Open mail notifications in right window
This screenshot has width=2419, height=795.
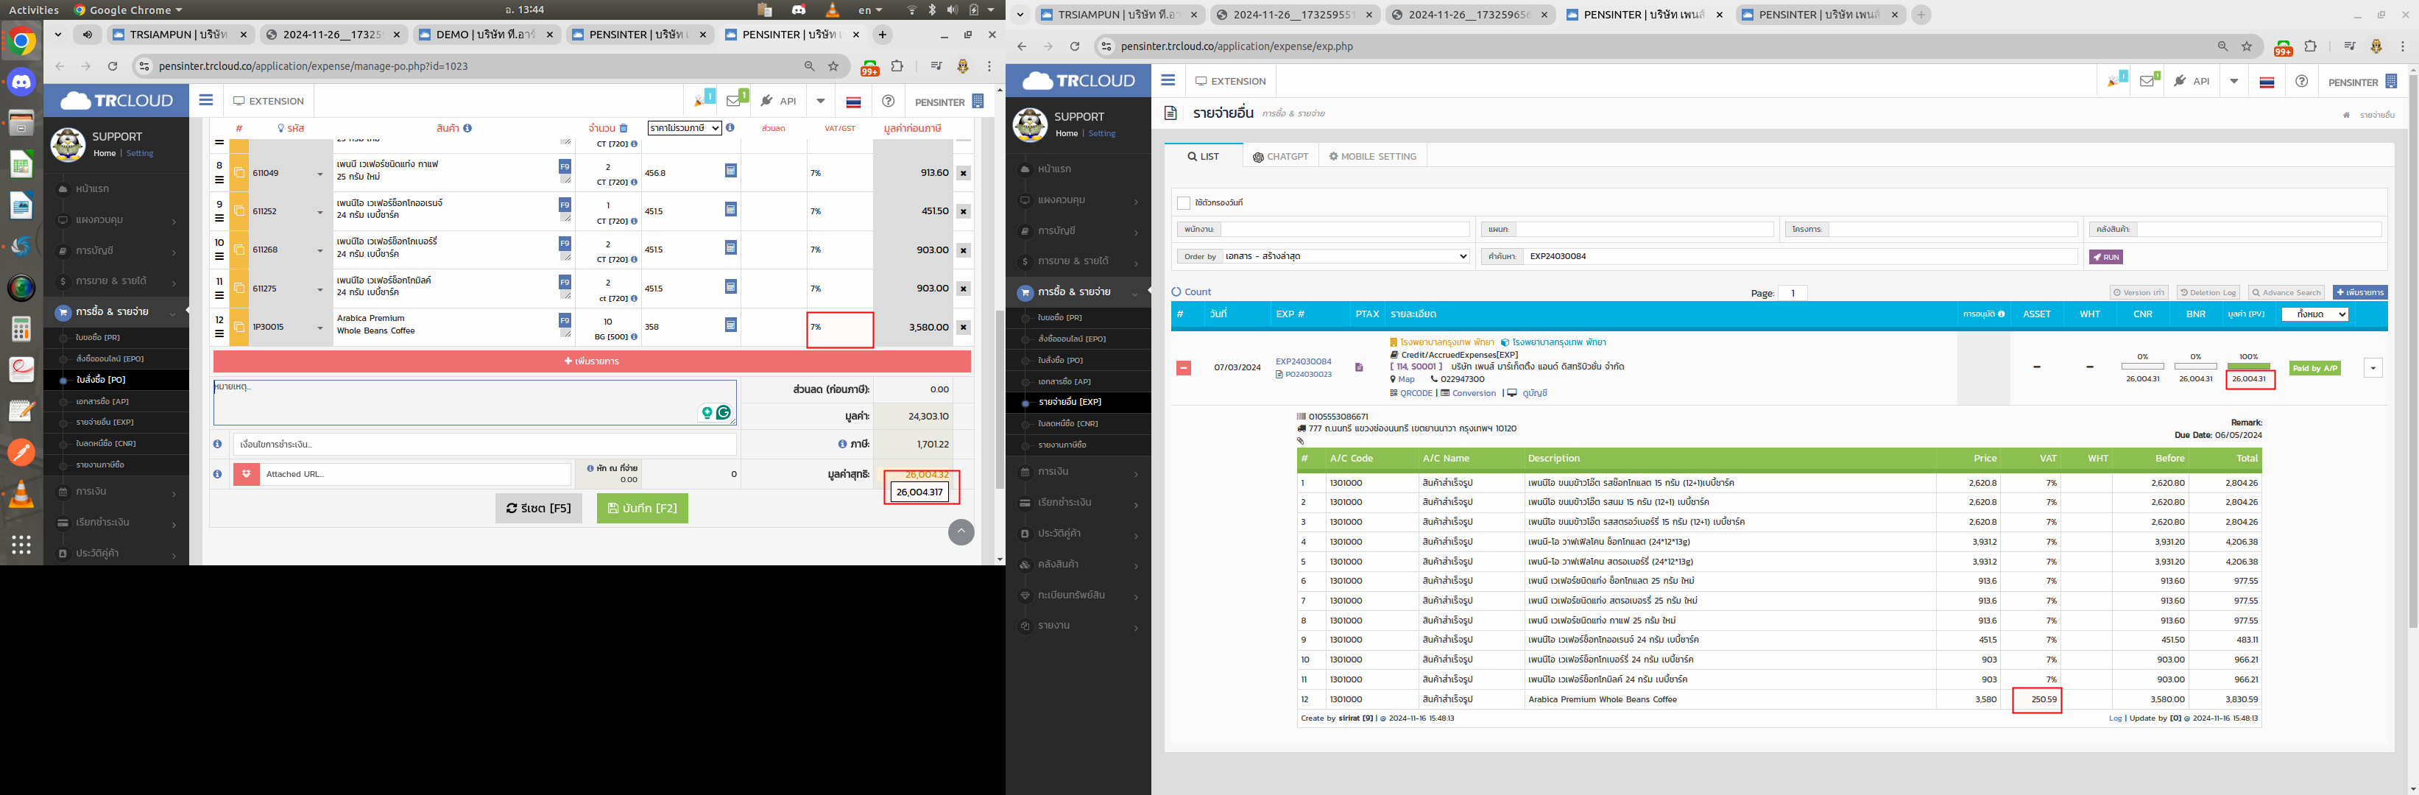point(2149,81)
